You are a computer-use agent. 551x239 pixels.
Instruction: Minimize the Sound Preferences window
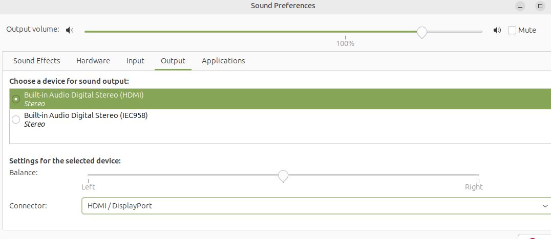[520, 6]
